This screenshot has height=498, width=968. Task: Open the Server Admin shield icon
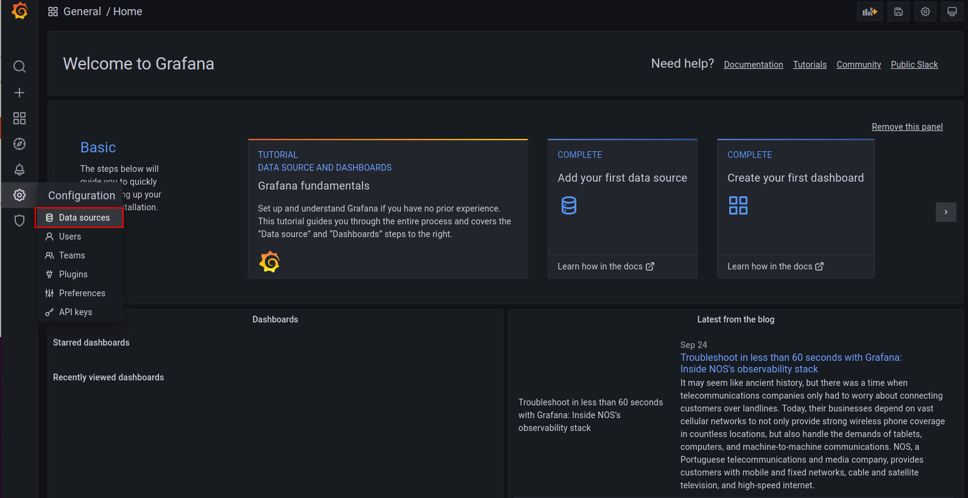[x=19, y=221]
